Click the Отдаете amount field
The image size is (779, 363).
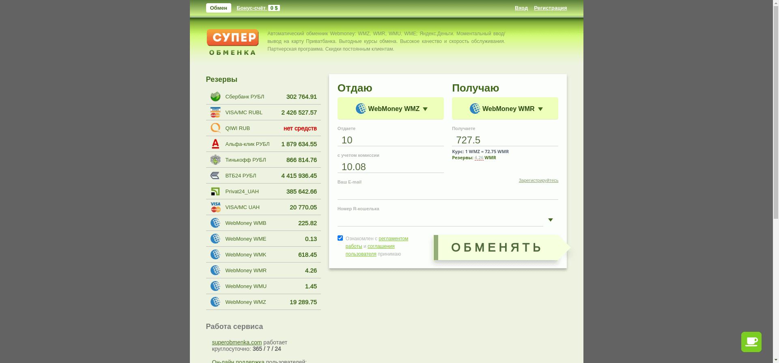[390, 140]
